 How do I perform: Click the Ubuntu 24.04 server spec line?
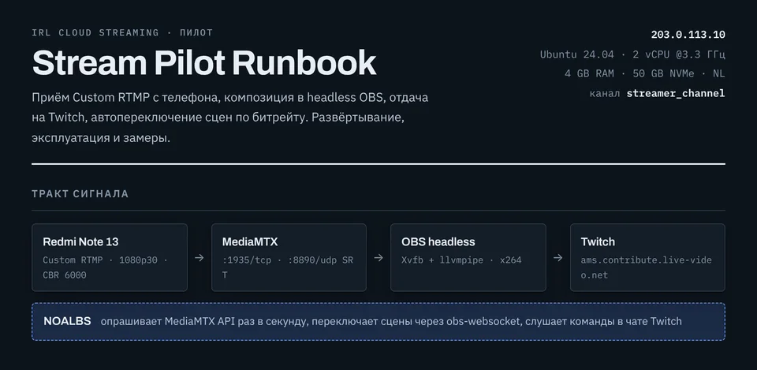tap(632, 54)
